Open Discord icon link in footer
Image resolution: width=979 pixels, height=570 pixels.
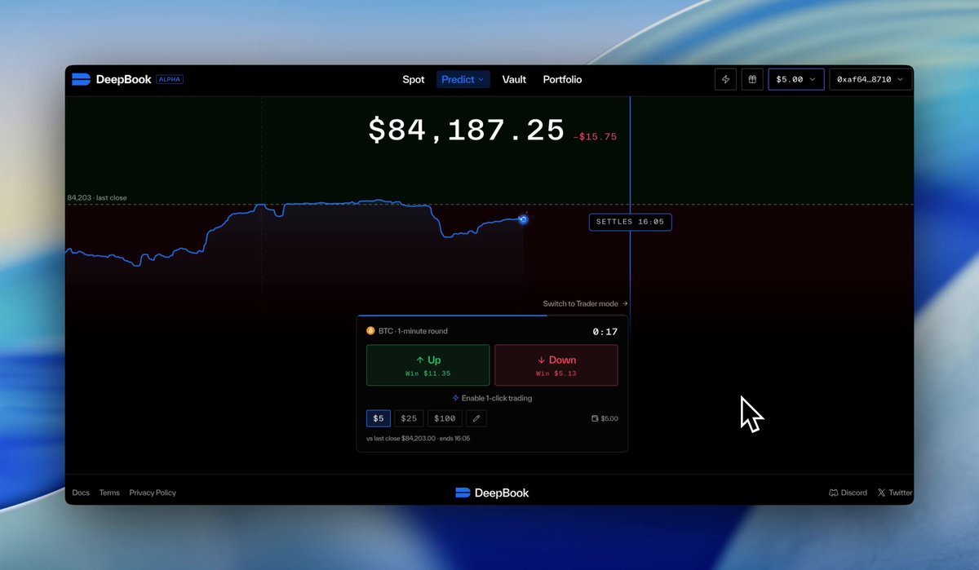(833, 493)
